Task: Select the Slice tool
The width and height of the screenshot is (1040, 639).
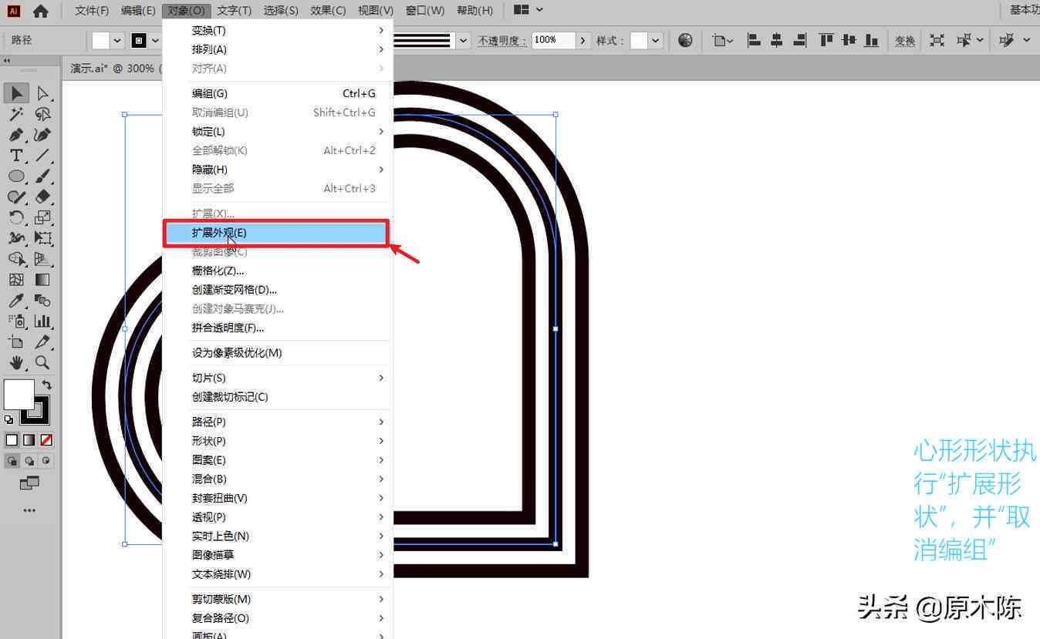Action: coord(43,342)
